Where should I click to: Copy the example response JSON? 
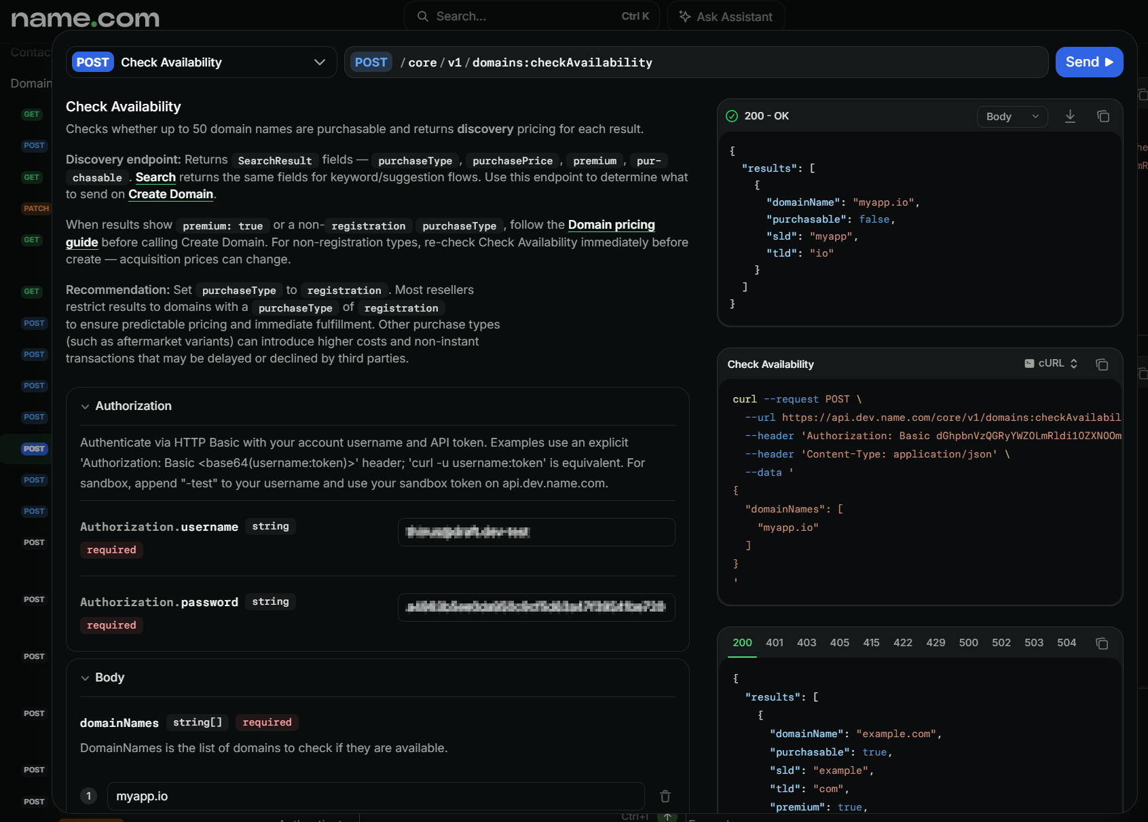1102,643
